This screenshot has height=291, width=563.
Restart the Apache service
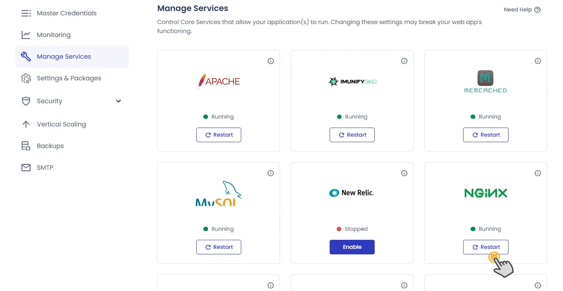click(219, 135)
